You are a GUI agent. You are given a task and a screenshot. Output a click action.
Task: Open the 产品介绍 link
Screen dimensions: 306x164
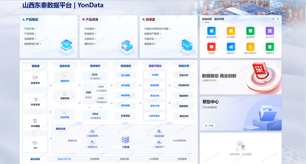[30, 29]
